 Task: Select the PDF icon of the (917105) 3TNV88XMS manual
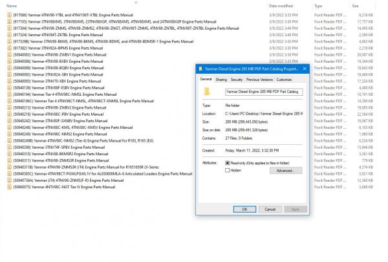point(10,22)
